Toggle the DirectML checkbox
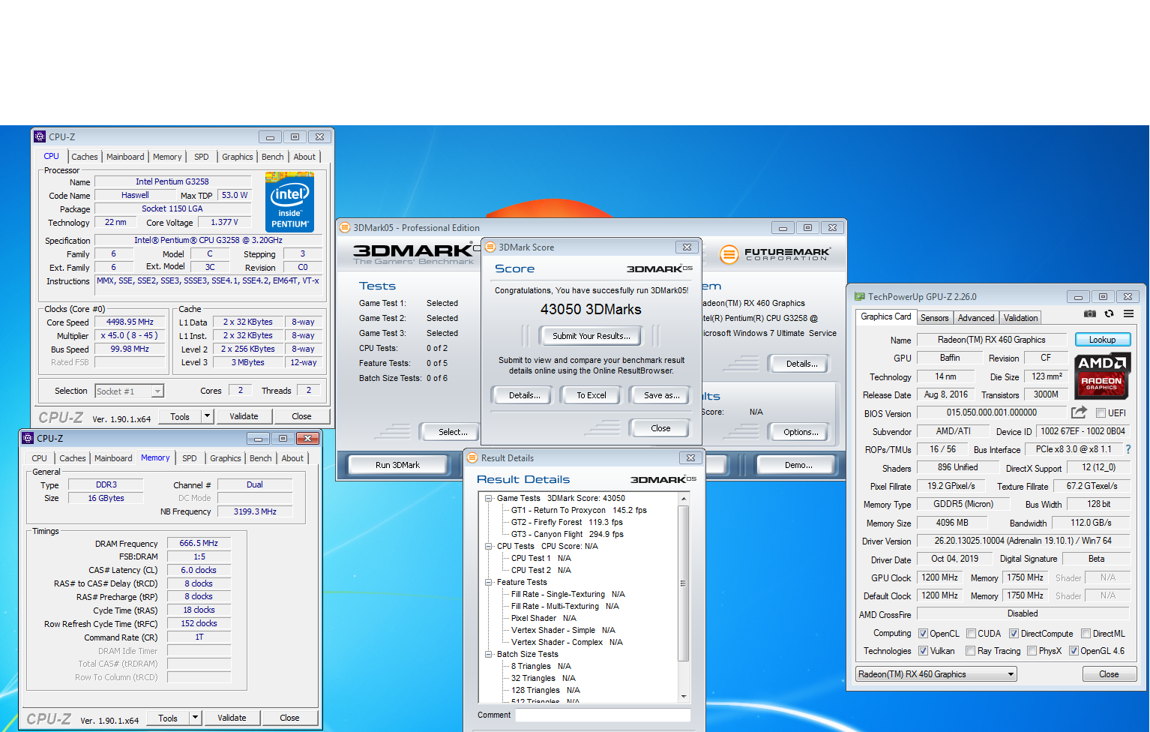1150x732 pixels. coord(1086,634)
